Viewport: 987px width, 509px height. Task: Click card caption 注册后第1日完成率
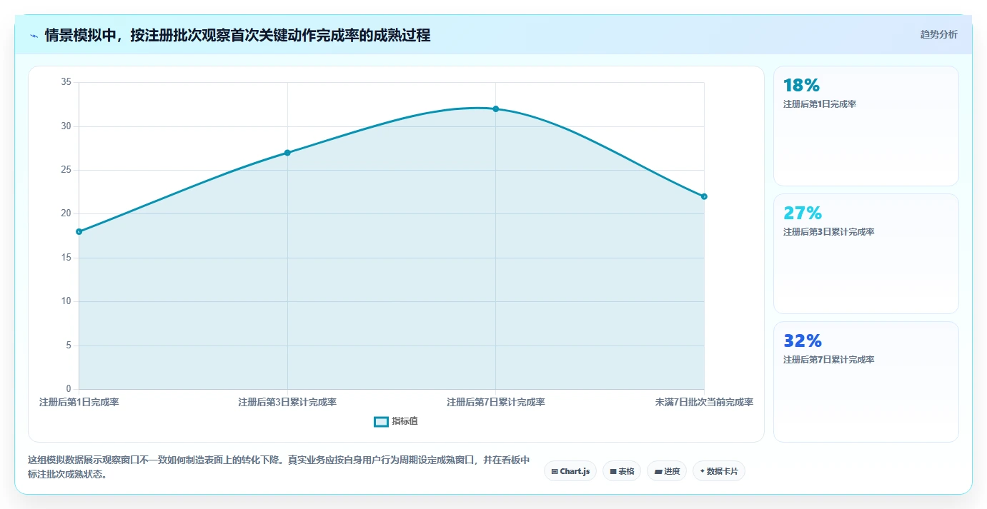point(820,104)
